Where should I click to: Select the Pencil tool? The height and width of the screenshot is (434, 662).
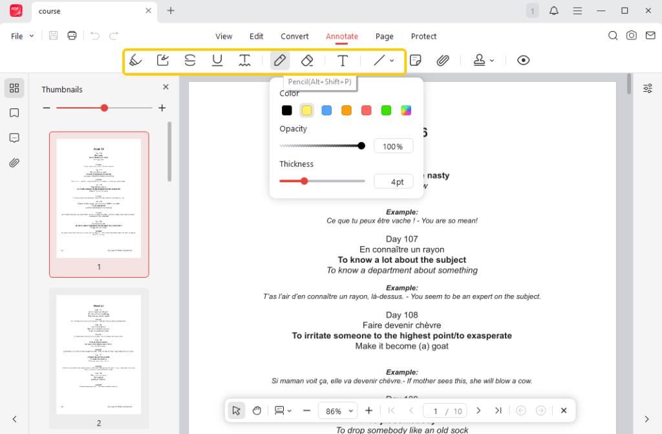pos(280,60)
